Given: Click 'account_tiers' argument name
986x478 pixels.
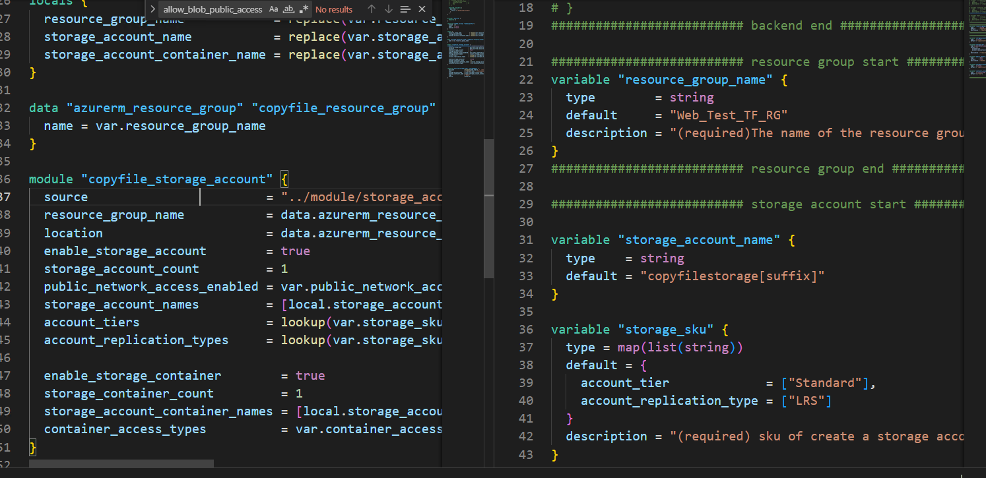Looking at the screenshot, I should click(92, 322).
